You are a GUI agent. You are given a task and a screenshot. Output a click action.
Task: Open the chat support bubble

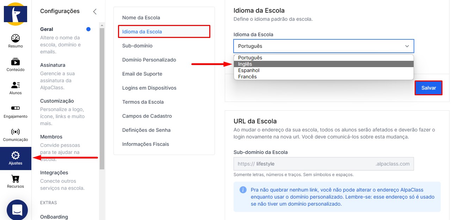point(17,210)
